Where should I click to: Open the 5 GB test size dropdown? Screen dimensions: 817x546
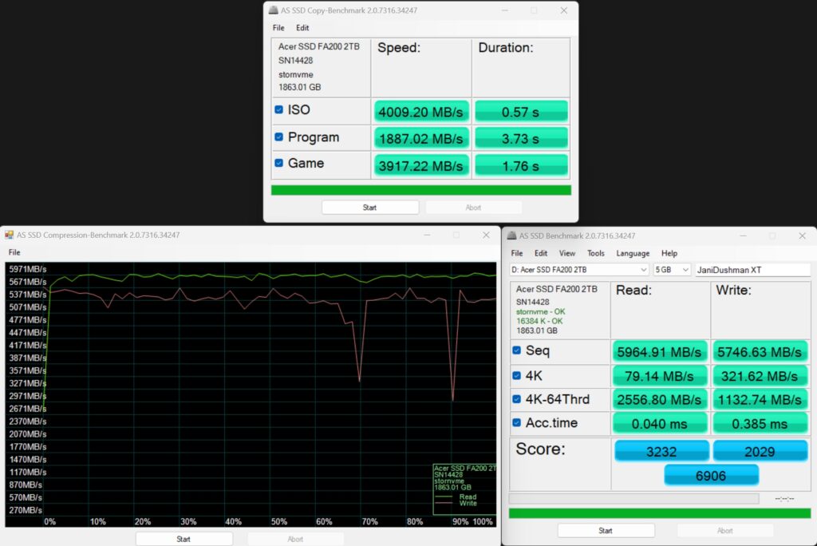[672, 270]
